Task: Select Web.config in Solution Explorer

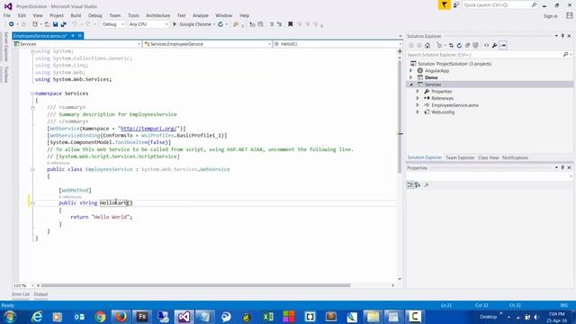Action: click(x=443, y=112)
